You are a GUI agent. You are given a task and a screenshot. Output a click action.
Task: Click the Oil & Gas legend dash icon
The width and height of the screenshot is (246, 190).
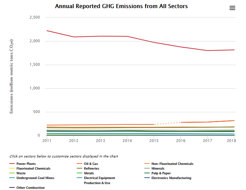pyautogui.click(x=80, y=164)
